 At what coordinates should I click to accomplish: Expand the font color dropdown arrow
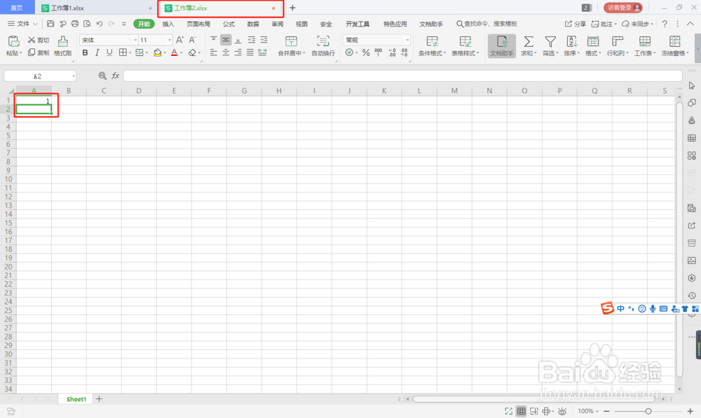(x=182, y=53)
